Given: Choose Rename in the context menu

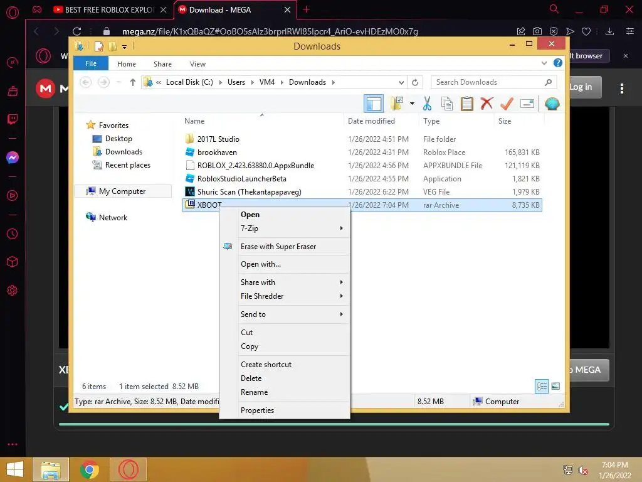Looking at the screenshot, I should [285, 392].
